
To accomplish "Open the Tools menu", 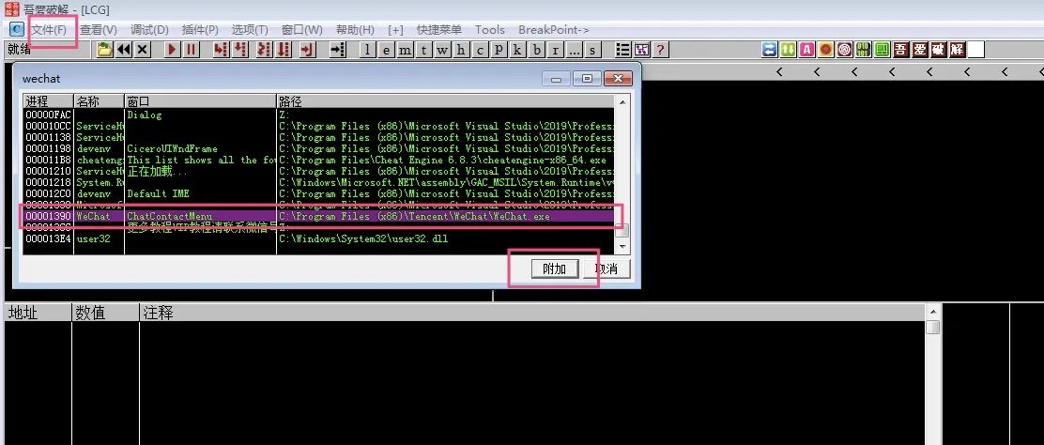I will (490, 30).
